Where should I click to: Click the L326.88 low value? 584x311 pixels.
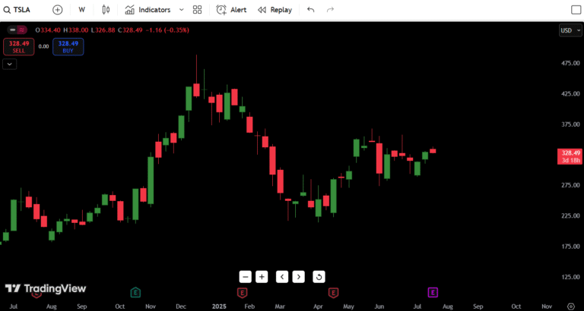103,30
